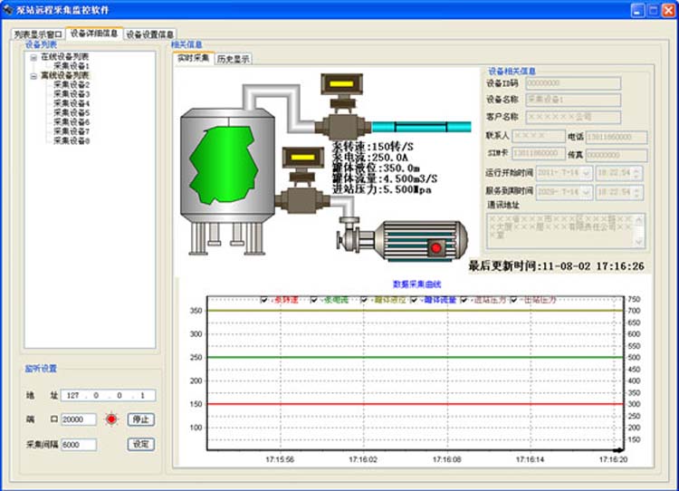Viewport: 679px width, 491px height.
Task: Click the 采集间隔 input field showing 6000
Action: [79, 445]
